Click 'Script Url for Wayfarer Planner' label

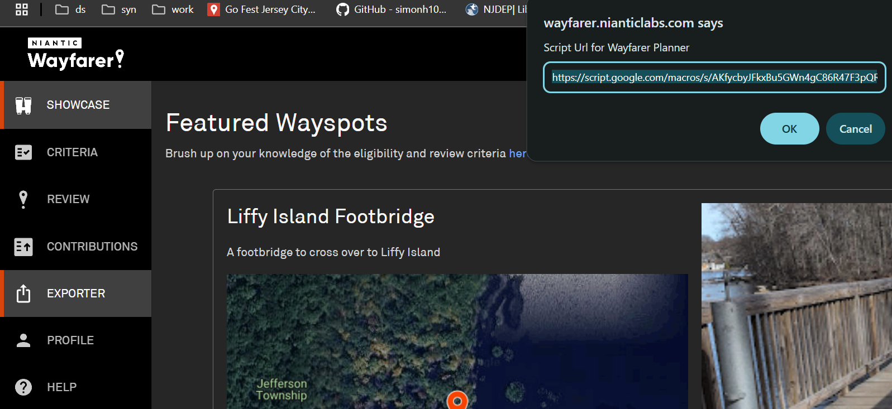[616, 48]
